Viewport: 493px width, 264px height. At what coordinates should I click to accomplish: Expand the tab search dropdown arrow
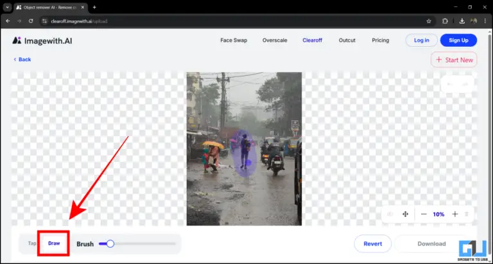click(7, 7)
